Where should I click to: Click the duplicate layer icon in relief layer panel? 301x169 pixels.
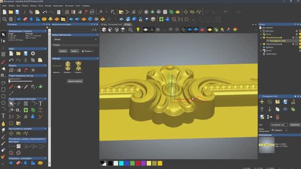click(277, 109)
